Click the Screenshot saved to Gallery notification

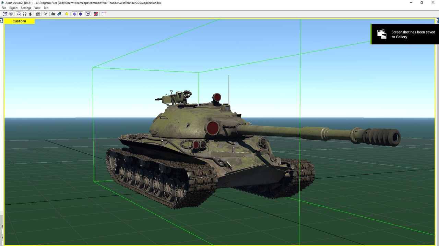405,34
